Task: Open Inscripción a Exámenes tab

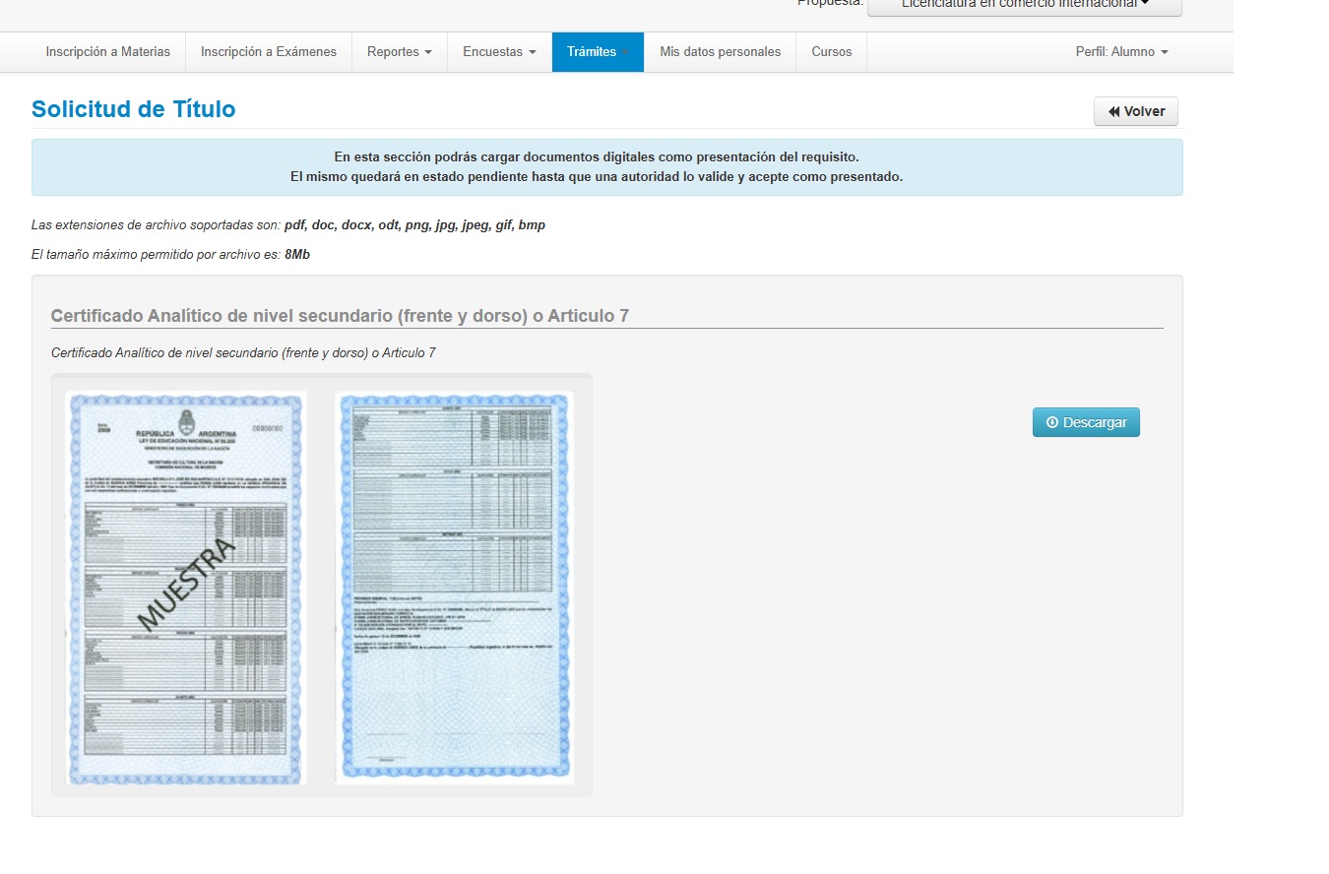Action: pyautogui.click(x=268, y=52)
